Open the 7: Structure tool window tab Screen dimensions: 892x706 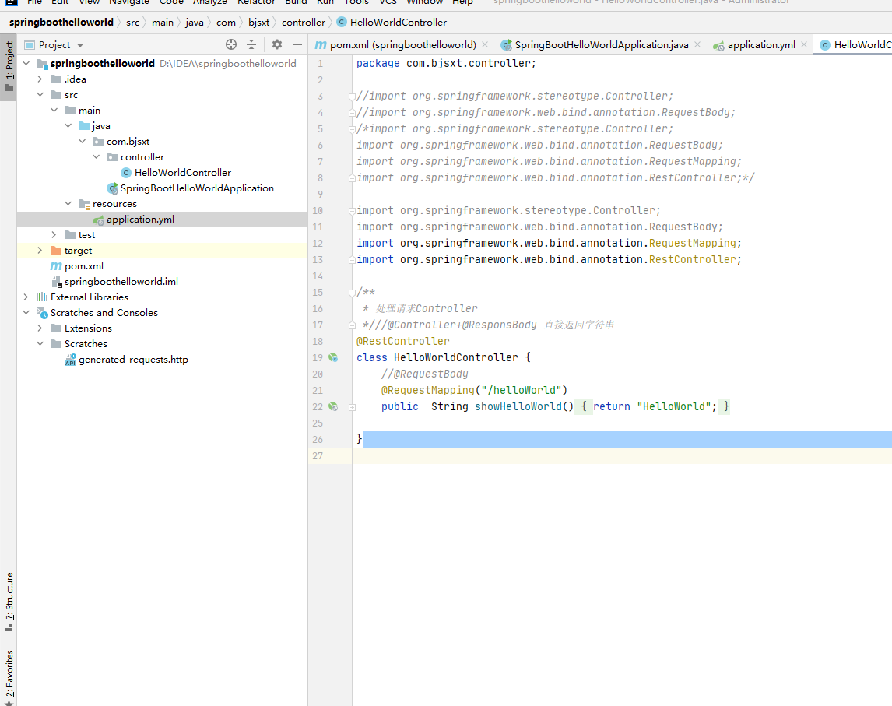(9, 602)
